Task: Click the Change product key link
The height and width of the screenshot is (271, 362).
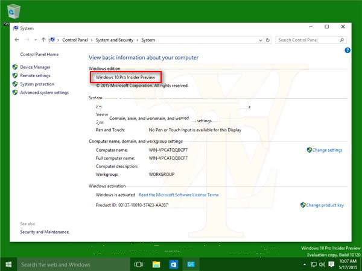Action: tap(325, 205)
